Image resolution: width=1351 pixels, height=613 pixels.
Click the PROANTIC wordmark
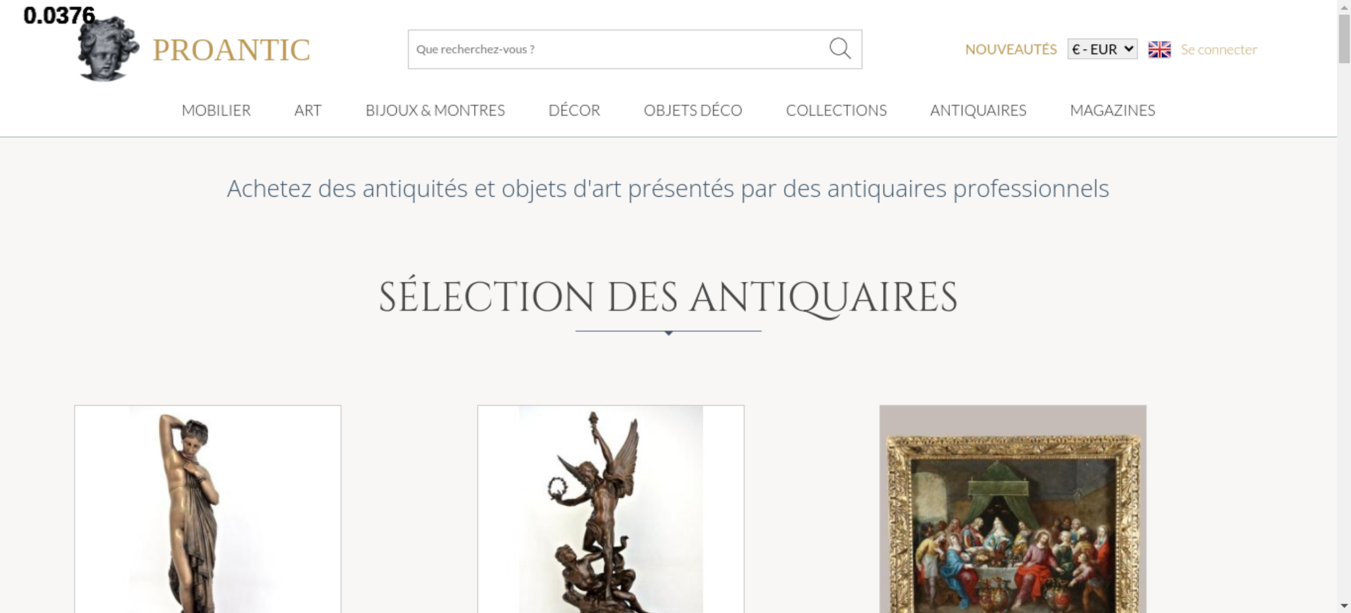[231, 50]
